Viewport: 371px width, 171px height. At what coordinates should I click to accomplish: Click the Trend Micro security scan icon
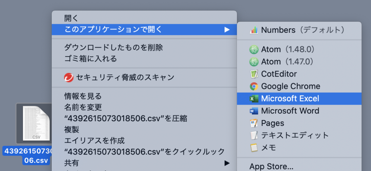(68, 78)
